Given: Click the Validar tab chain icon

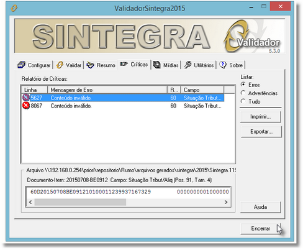Looking at the screenshot, I should (x=60, y=65).
